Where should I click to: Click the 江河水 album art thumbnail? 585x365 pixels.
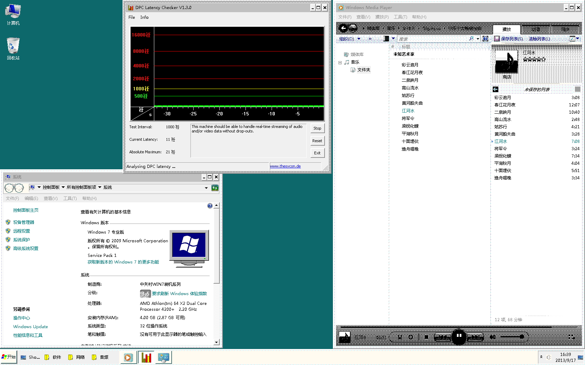point(506,61)
